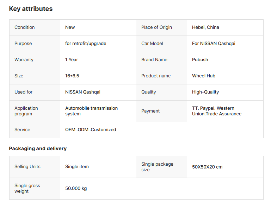
Task: Click the for retrofit/upgrade purpose value
Action: point(86,44)
